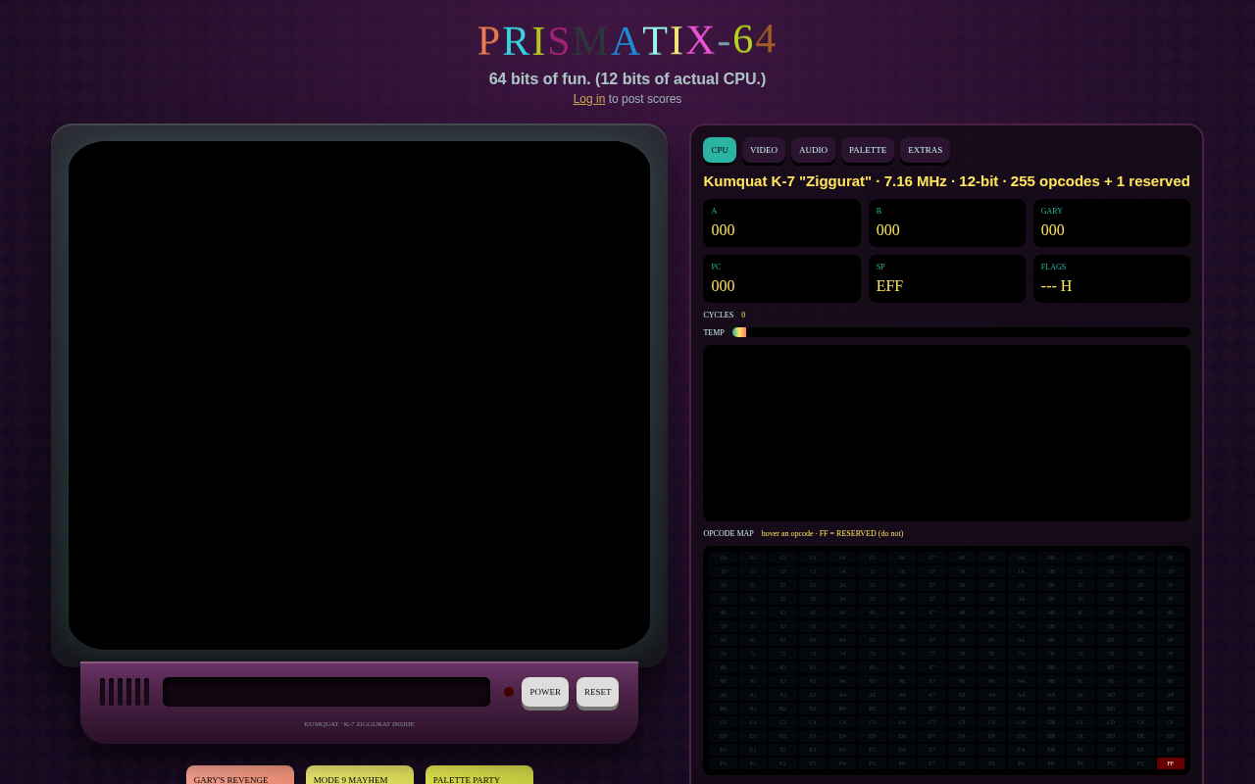The image size is (1255, 784).
Task: Click the SP register value EFF
Action: pos(890,286)
